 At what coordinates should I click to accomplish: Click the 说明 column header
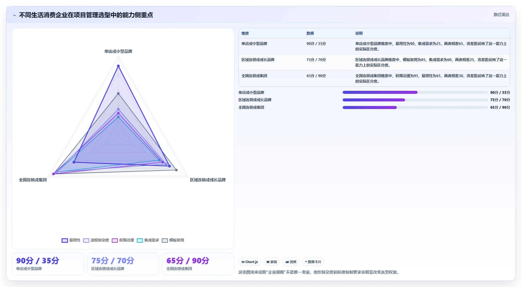[359, 33]
